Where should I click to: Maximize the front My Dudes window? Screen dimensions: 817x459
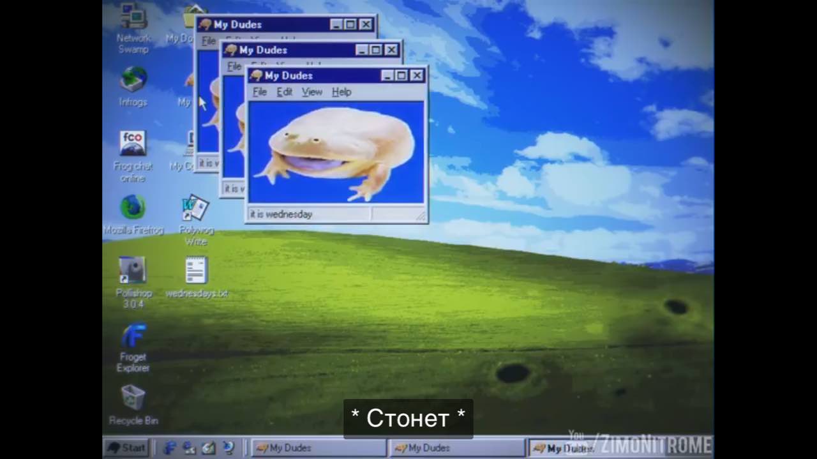(401, 75)
